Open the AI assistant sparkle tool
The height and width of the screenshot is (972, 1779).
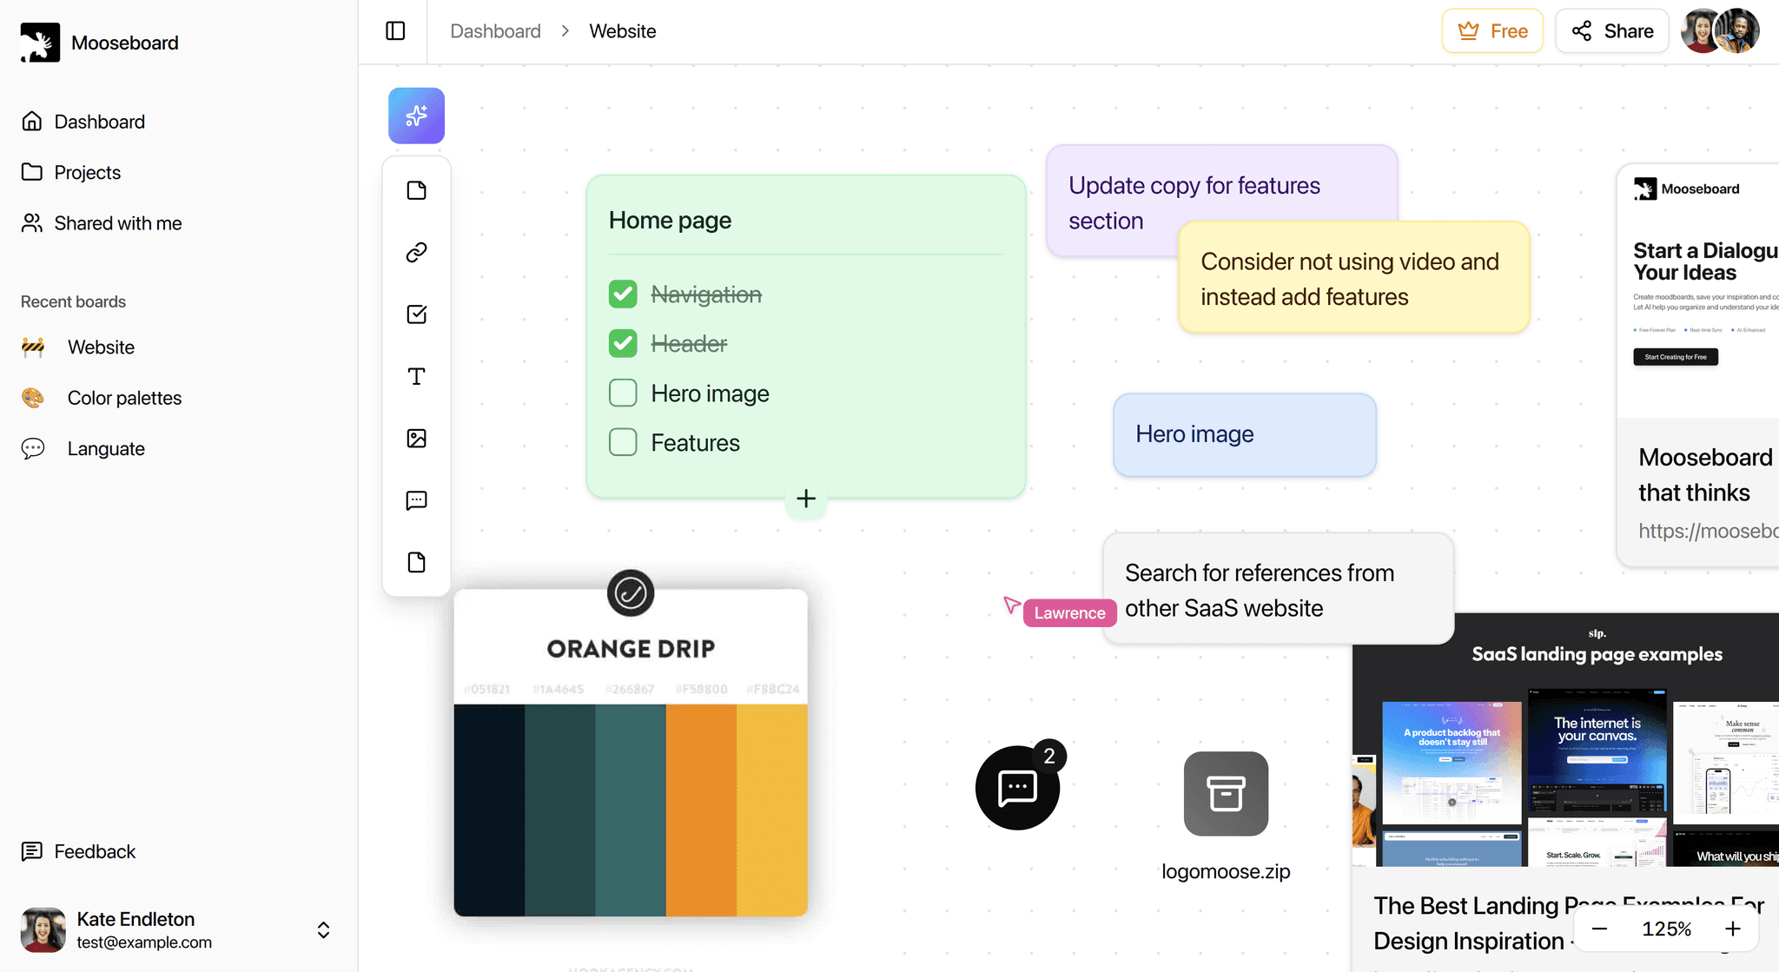click(416, 116)
